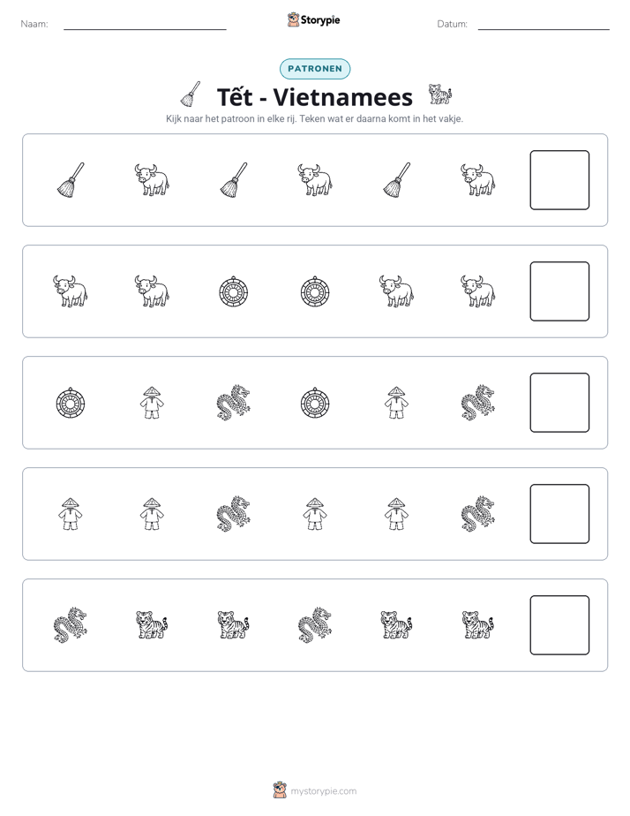Open the mystorypie.com footer link
Image resolution: width=630 pixels, height=816 pixels.
coord(315,791)
